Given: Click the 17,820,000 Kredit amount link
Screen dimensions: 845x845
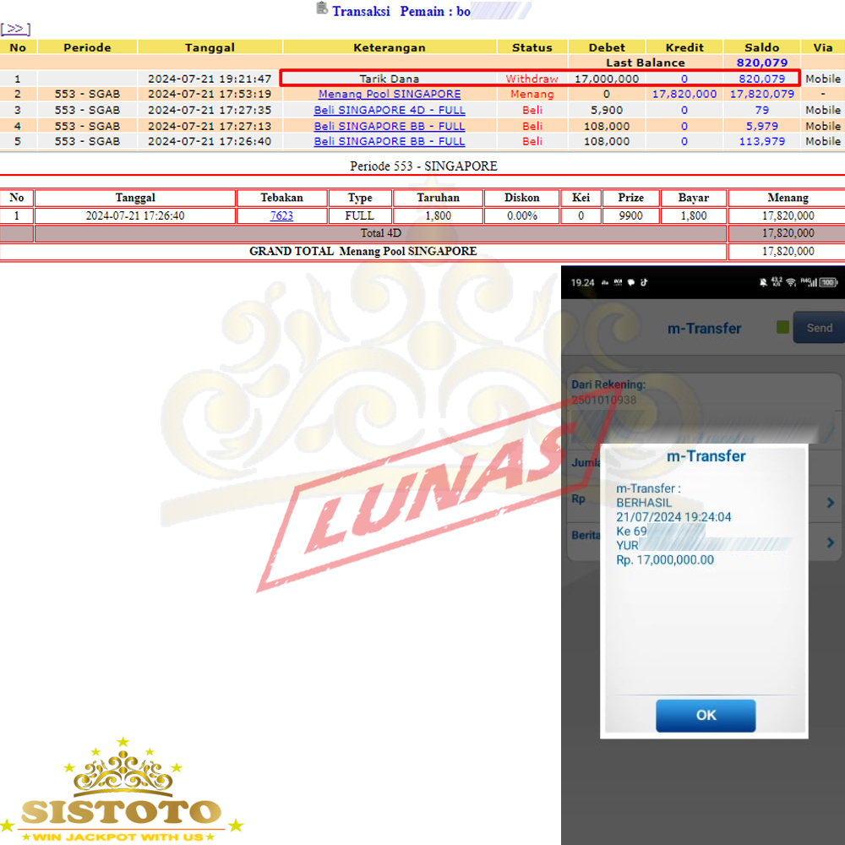Looking at the screenshot, I should tap(684, 95).
